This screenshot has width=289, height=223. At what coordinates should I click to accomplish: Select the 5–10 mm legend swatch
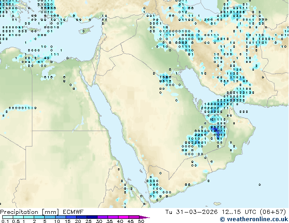(x=50, y=217)
